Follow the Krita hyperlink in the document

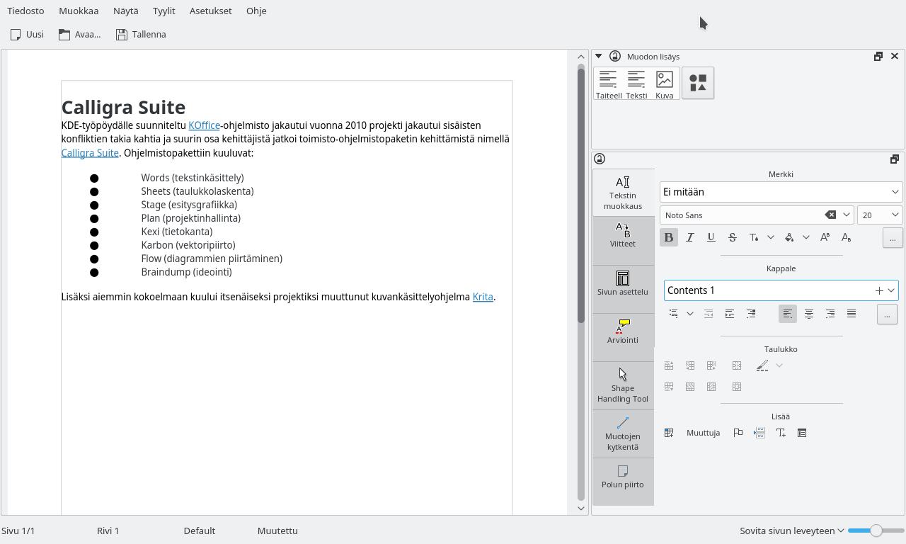(x=483, y=297)
